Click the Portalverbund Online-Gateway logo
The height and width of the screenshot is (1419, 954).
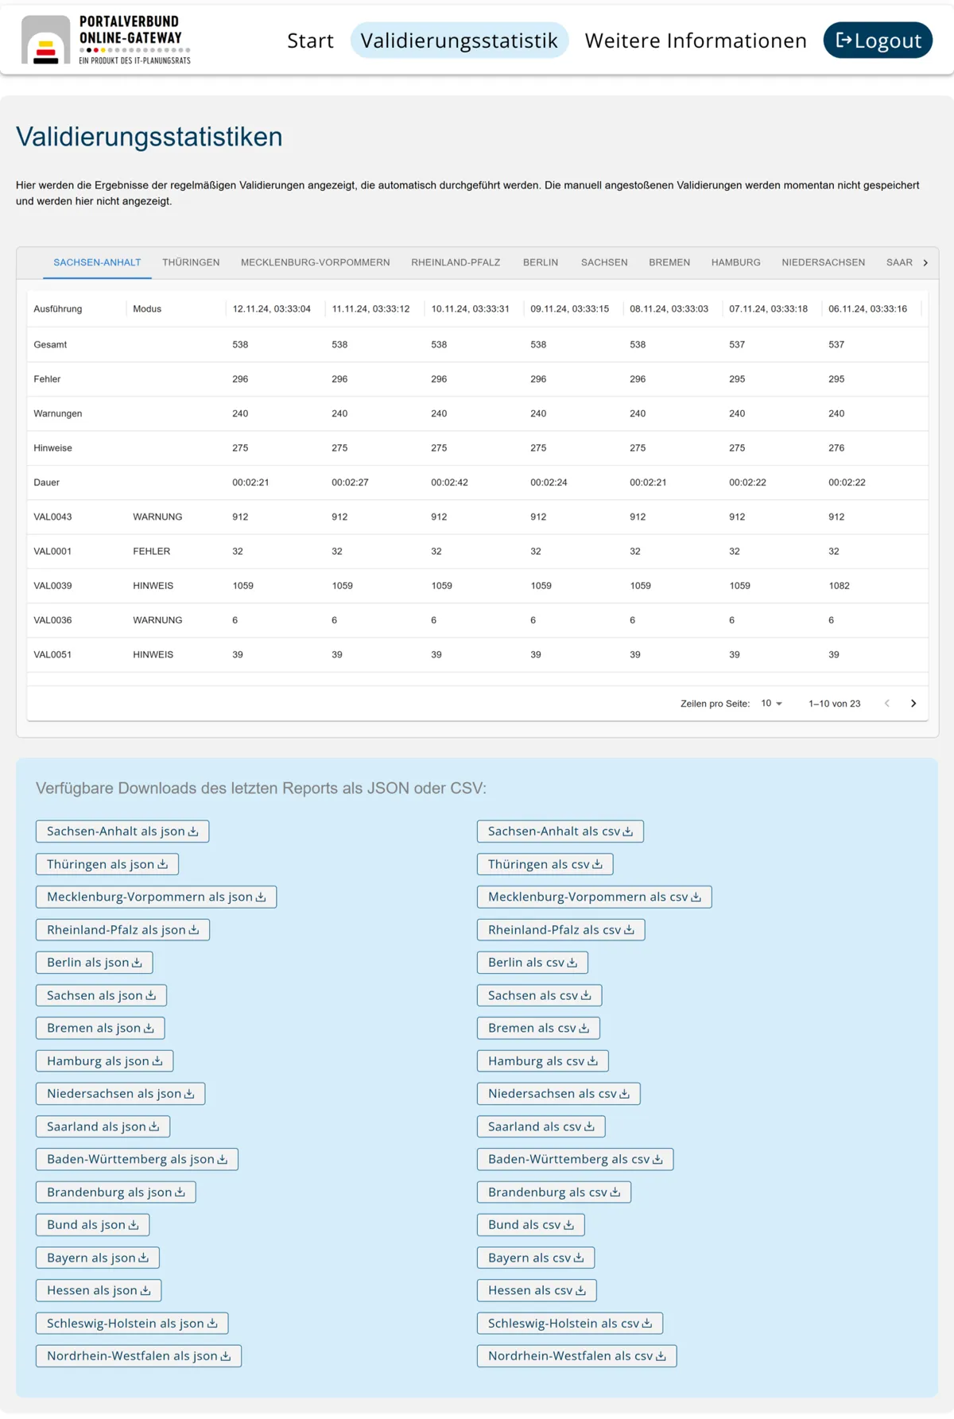106,40
